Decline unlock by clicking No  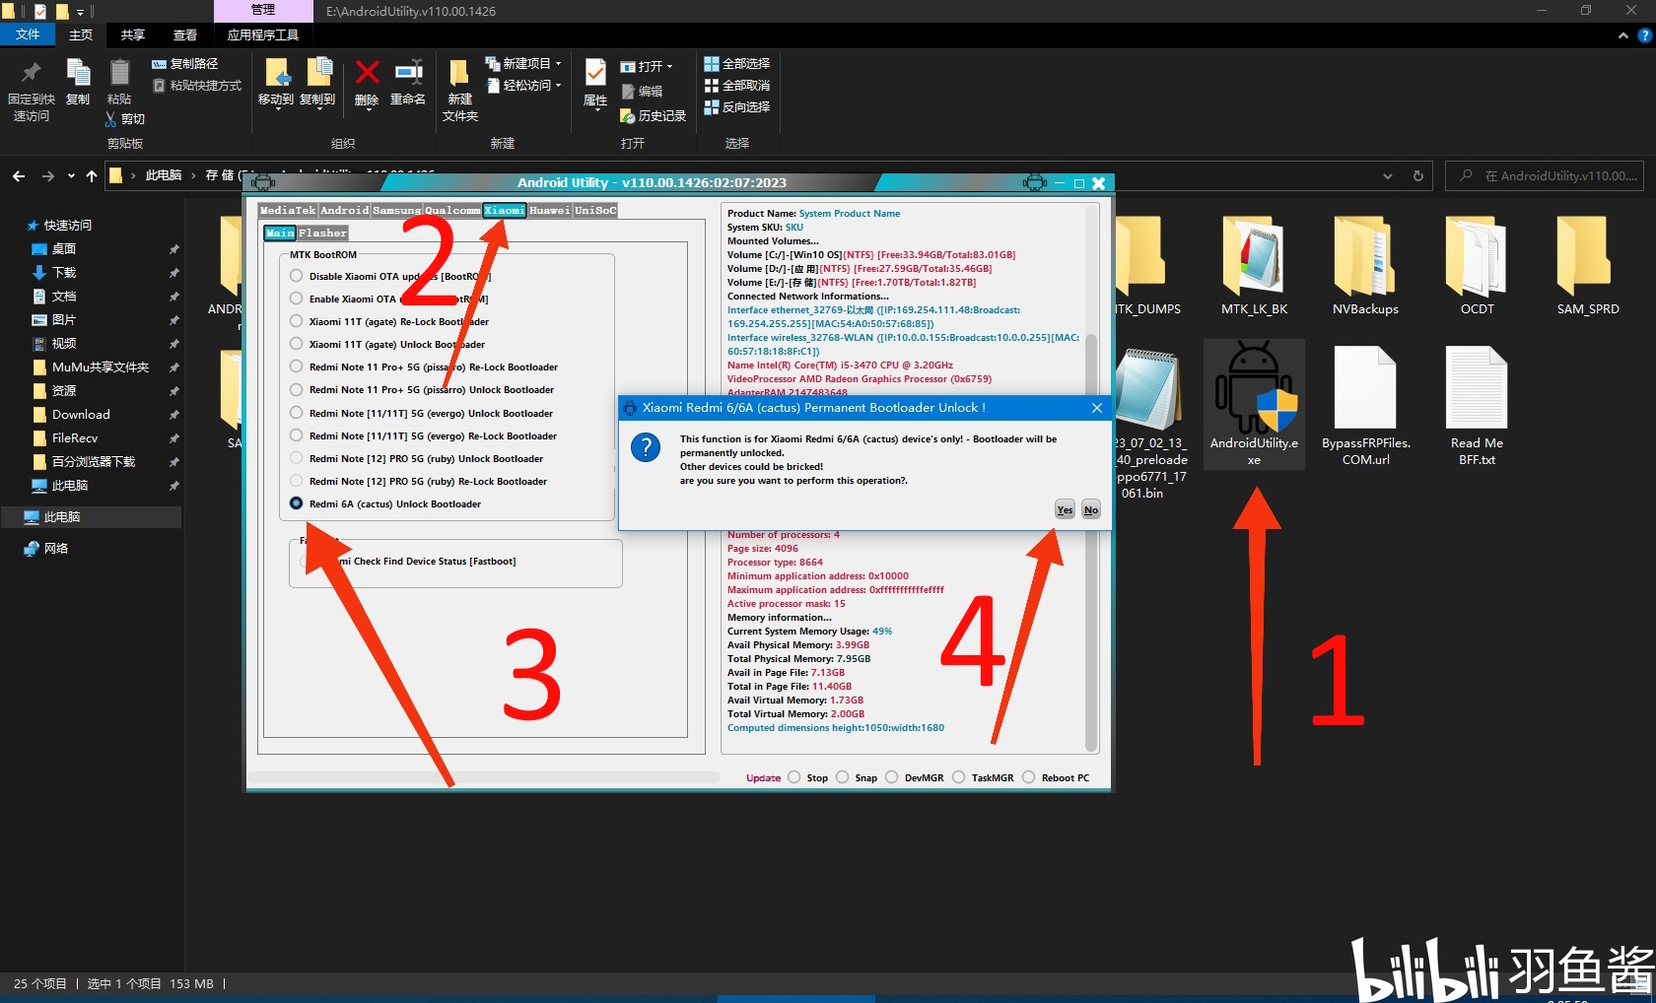coord(1091,509)
